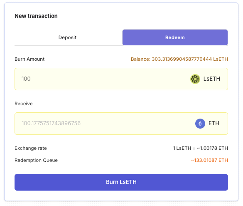Click the Exchange rate label
Image resolution: width=243 pixels, height=206 pixels.
pyautogui.click(x=31, y=148)
